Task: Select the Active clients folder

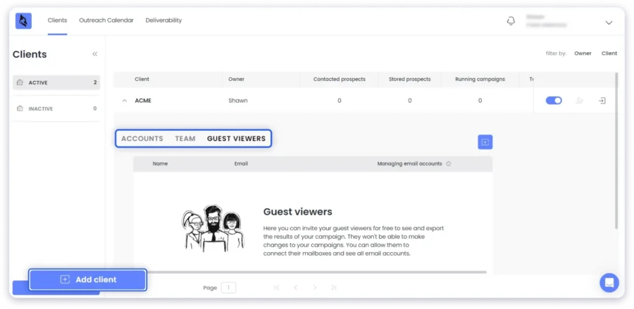Action: click(56, 82)
